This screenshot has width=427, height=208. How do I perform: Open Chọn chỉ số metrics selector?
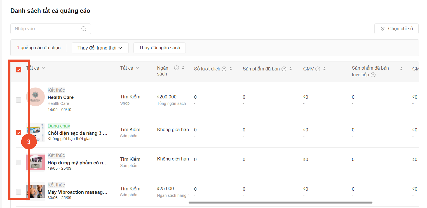point(396,29)
